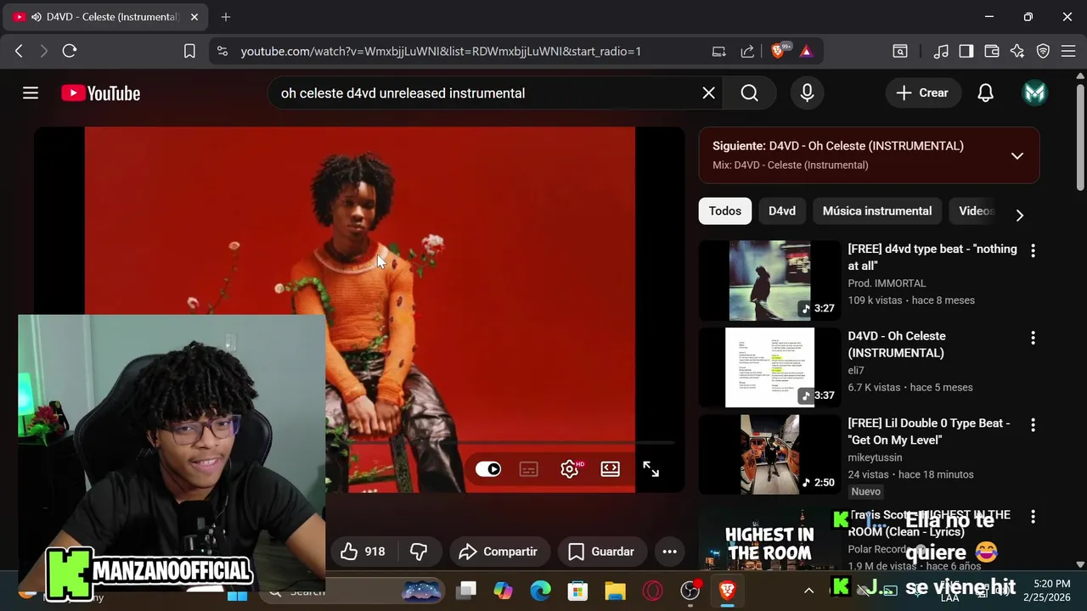Open options for "nothing at all" video

coord(1033,250)
